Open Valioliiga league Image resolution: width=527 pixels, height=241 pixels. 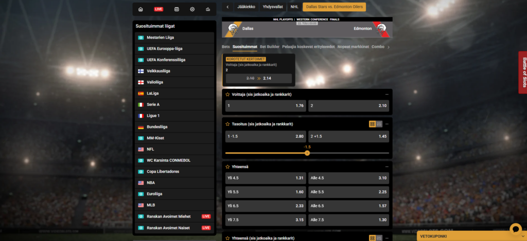(174, 82)
